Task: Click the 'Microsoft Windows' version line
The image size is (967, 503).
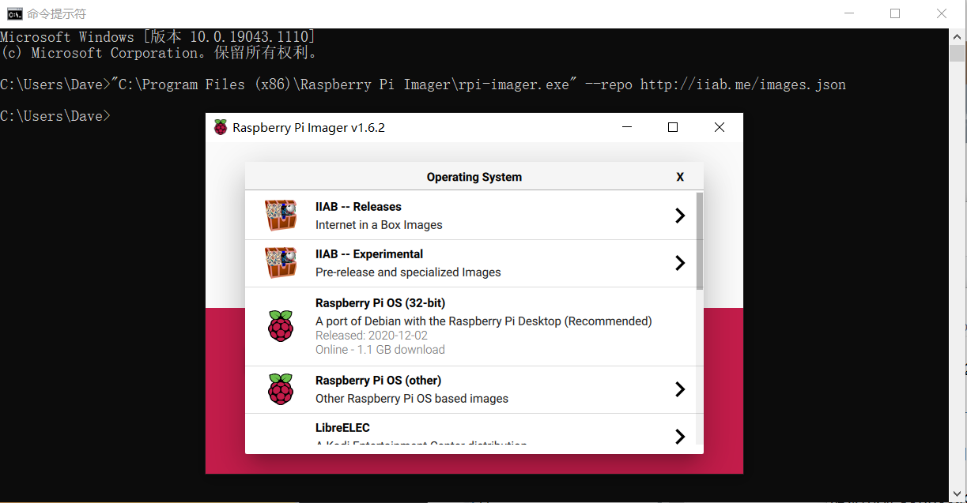Action: [158, 37]
